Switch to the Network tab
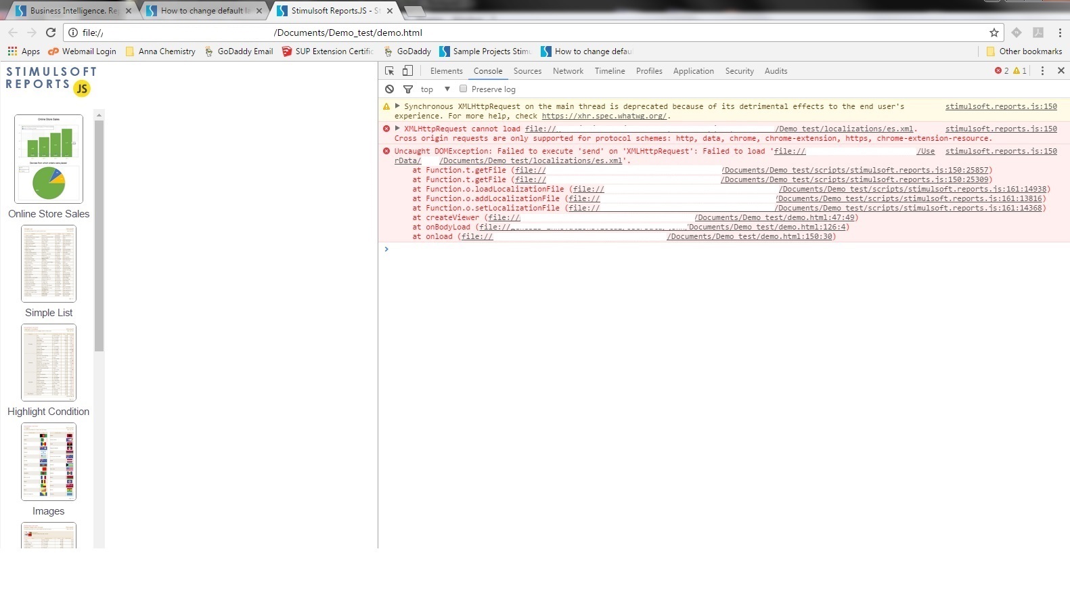Screen dimensions: 1070x610 pyautogui.click(x=568, y=70)
